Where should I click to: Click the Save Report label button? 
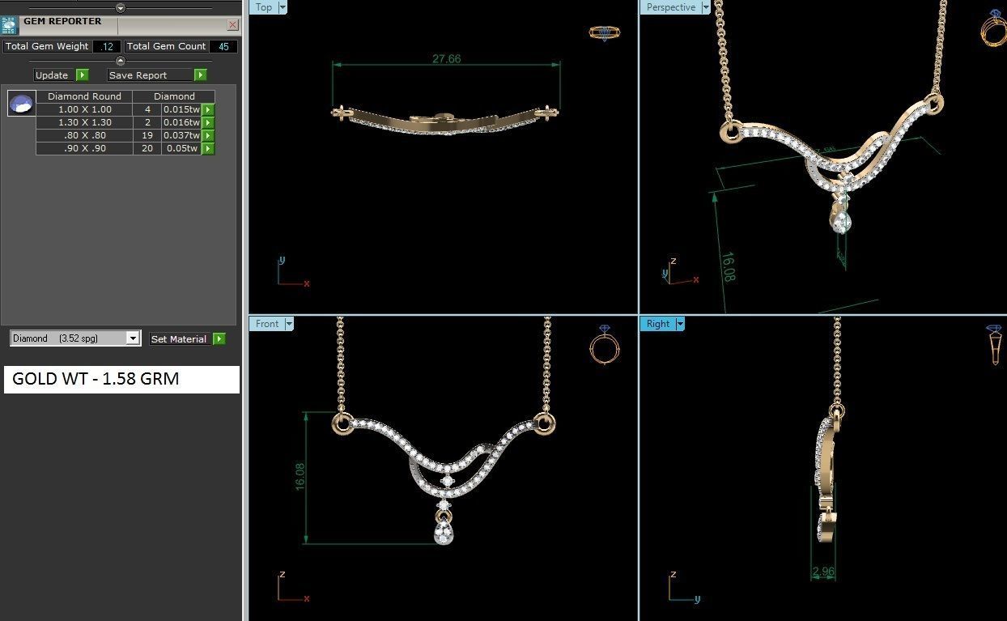click(x=151, y=74)
